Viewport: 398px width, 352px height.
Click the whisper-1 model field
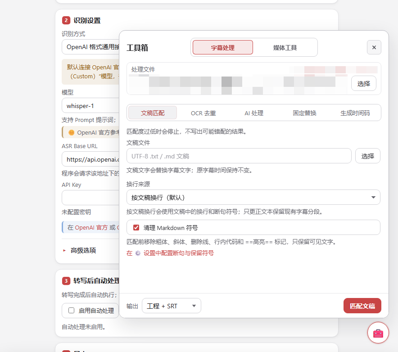(x=90, y=106)
